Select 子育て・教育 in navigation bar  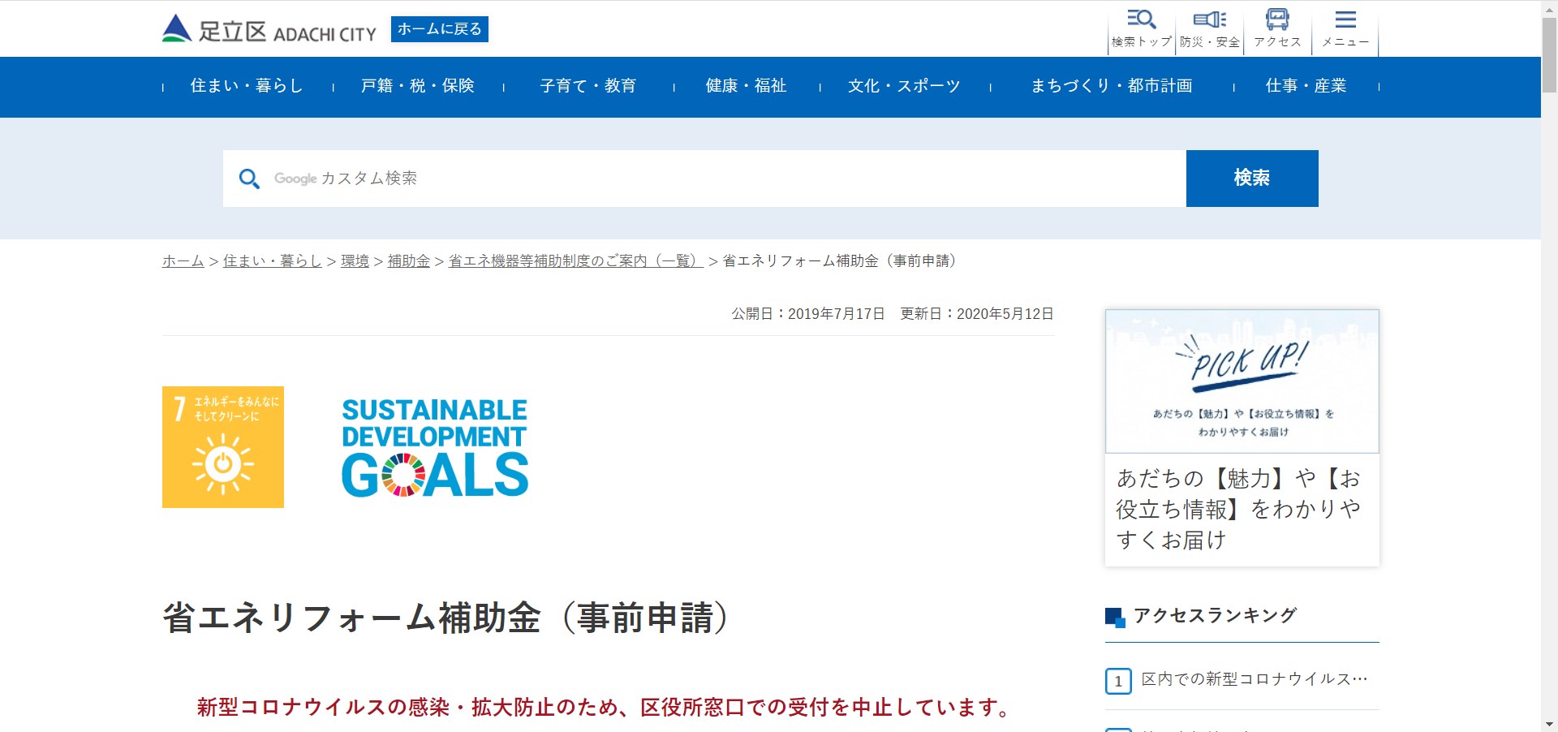[x=587, y=86]
